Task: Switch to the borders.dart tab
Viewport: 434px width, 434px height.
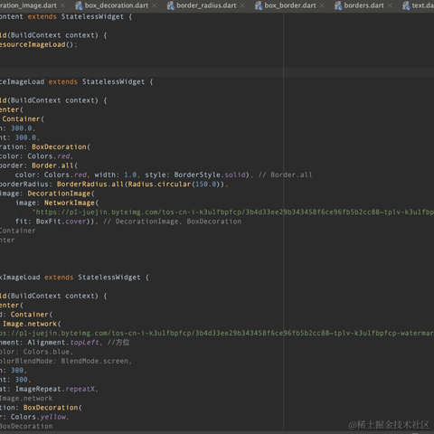Action: pyautogui.click(x=363, y=5)
